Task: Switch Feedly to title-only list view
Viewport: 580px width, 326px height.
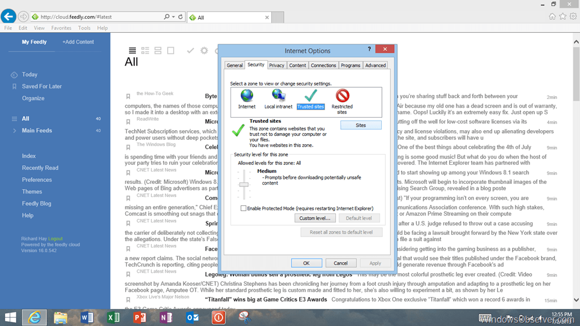Action: point(132,51)
